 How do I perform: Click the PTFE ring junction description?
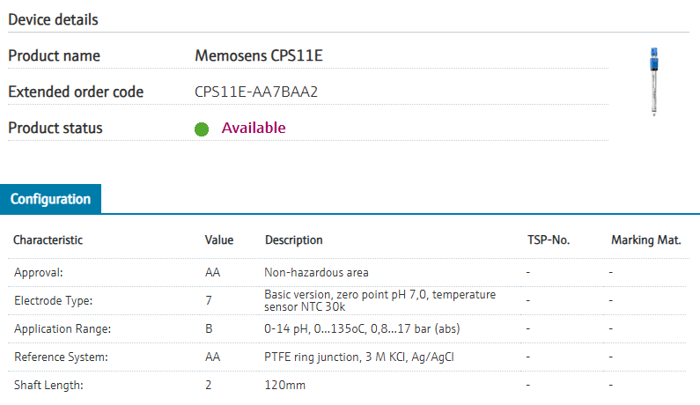358,357
